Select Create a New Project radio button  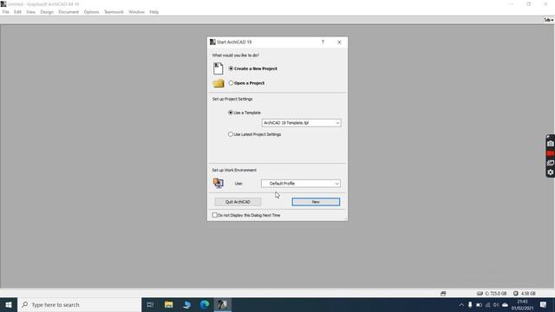click(231, 68)
